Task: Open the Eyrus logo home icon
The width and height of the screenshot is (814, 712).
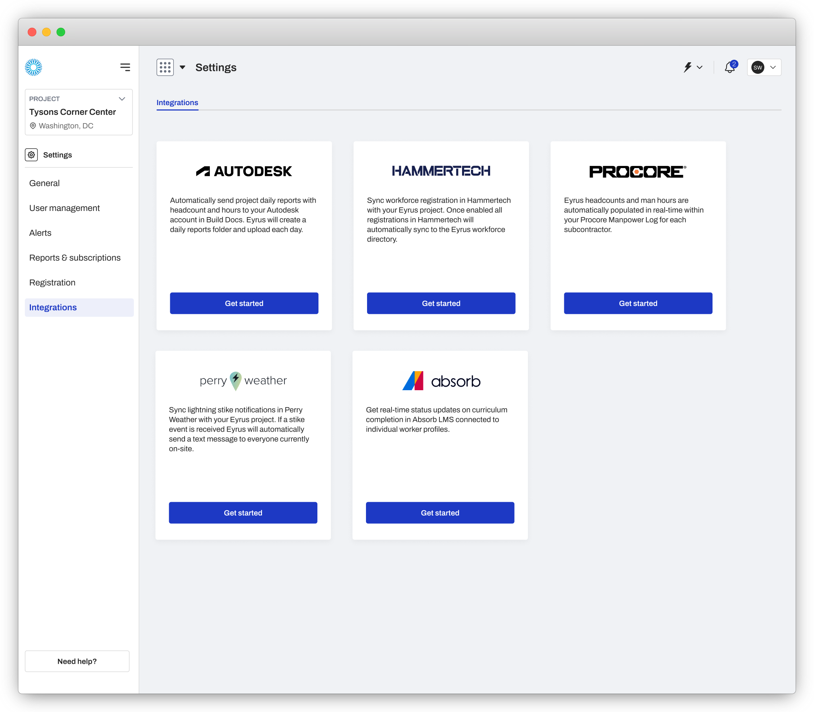Action: [33, 68]
